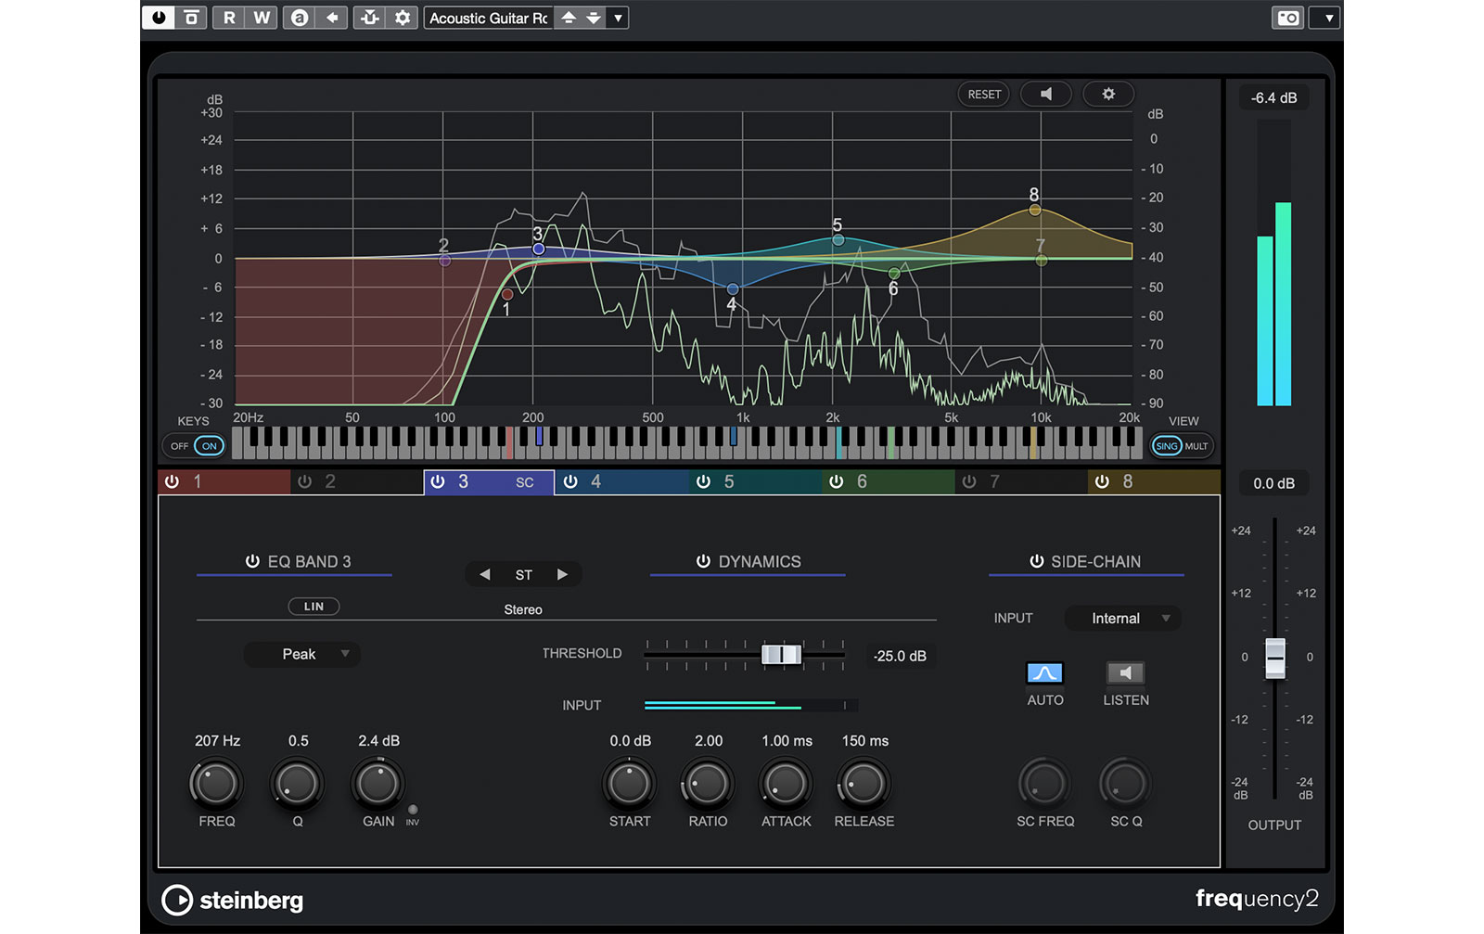
Task: Select band 8 node in the EQ curve
Action: (x=1035, y=210)
